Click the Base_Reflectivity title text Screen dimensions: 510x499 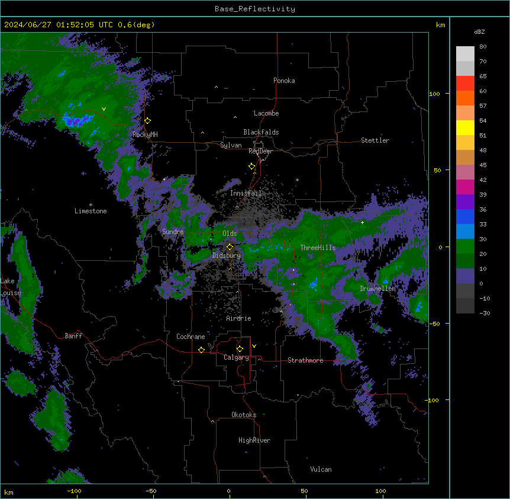[255, 9]
